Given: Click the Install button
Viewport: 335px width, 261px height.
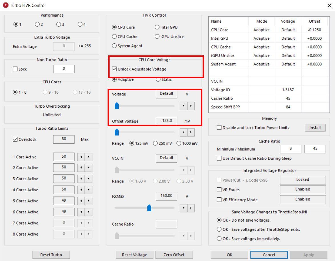Looking at the screenshot, I should 315,128.
